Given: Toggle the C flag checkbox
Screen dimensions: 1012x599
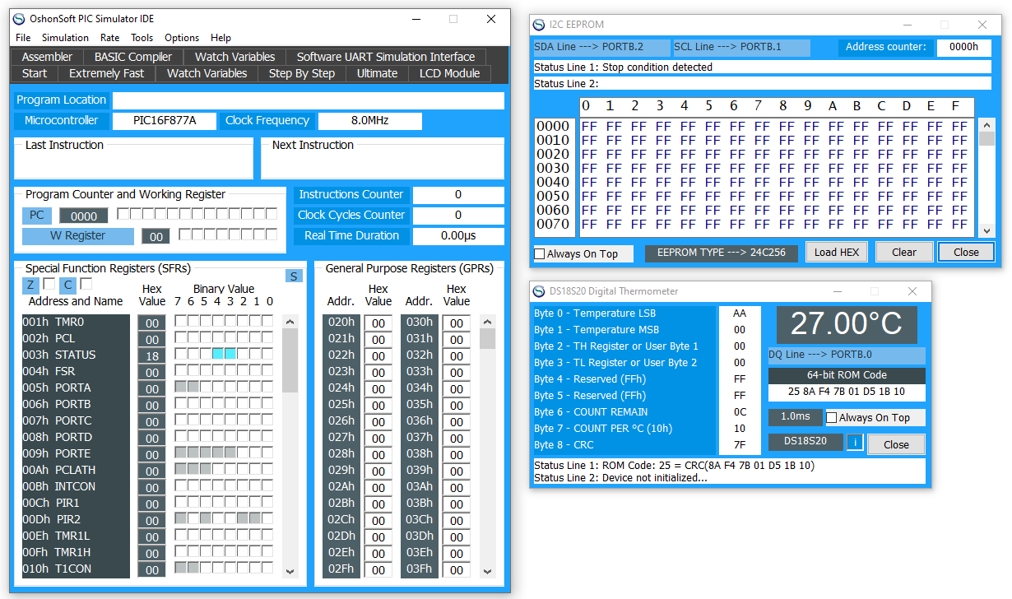Looking at the screenshot, I should 86,284.
